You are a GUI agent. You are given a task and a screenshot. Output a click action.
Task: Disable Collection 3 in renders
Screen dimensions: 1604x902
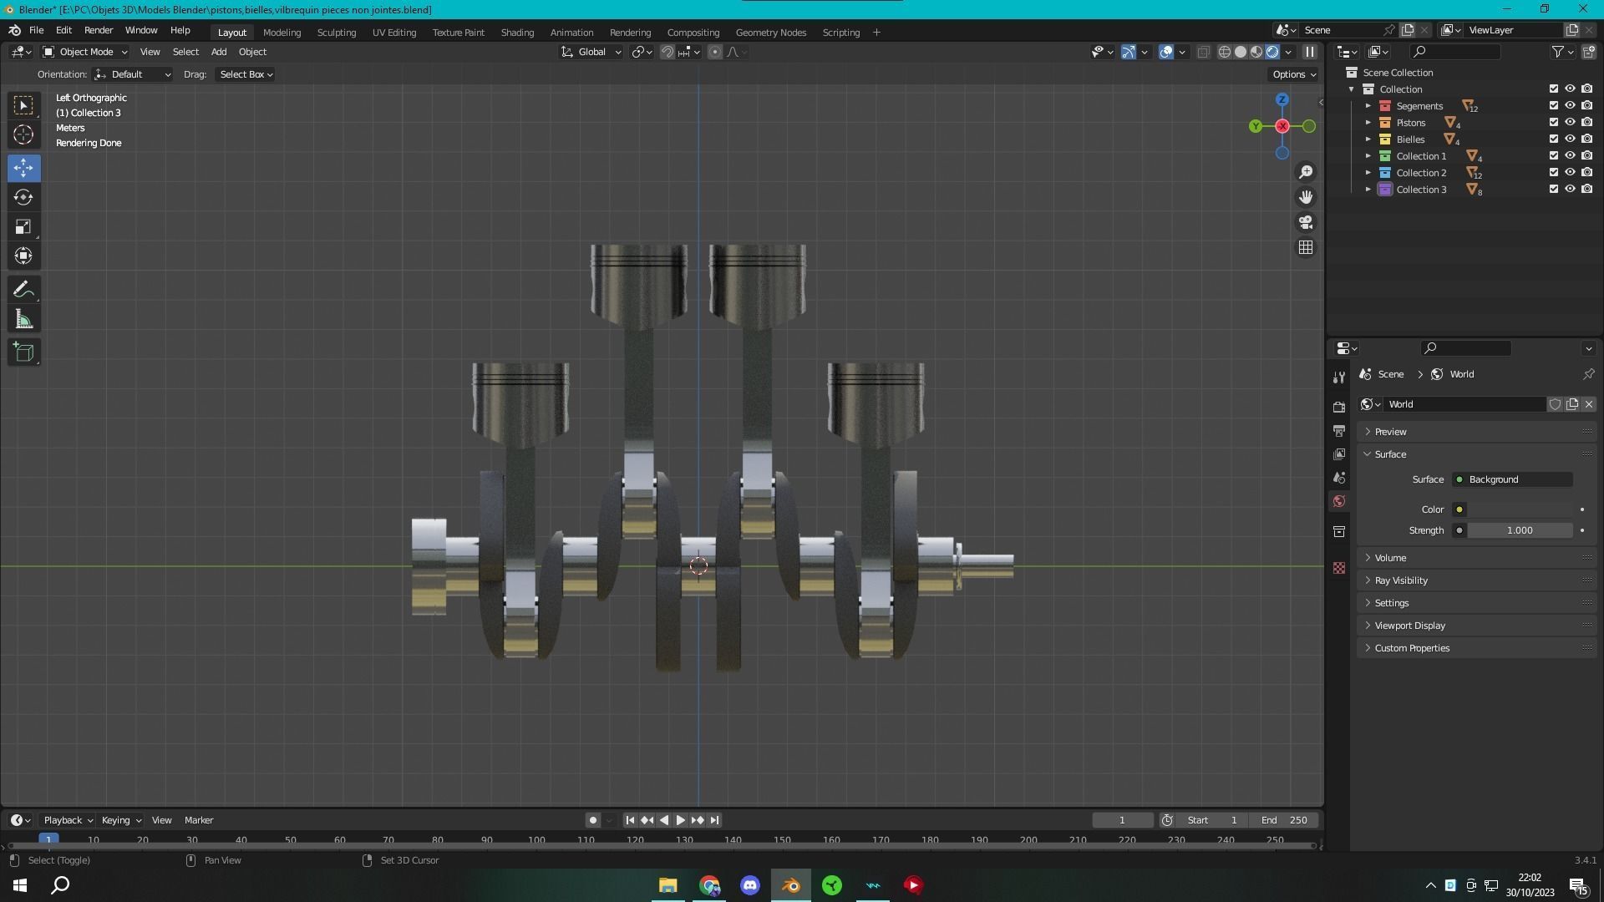(x=1587, y=190)
